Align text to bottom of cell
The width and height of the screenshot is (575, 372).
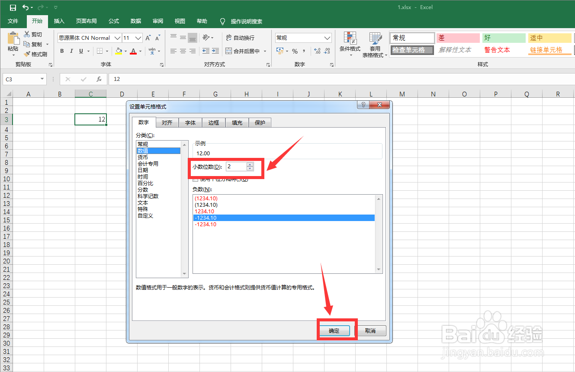pos(193,38)
